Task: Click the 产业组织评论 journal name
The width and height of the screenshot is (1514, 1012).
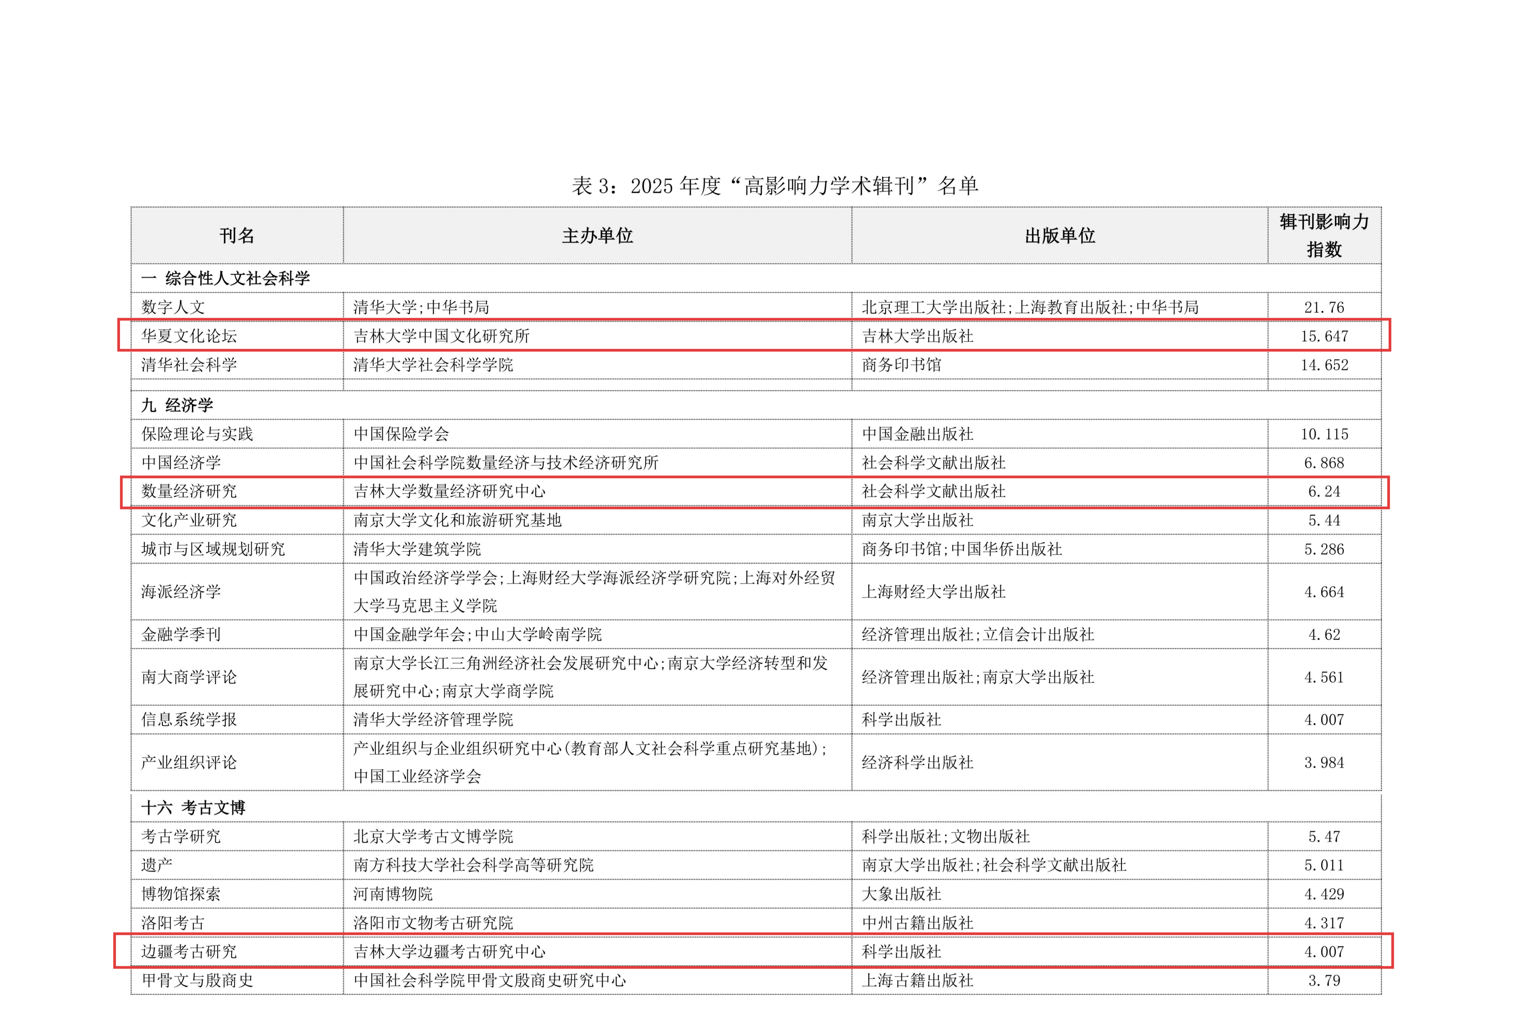Action: point(189,762)
